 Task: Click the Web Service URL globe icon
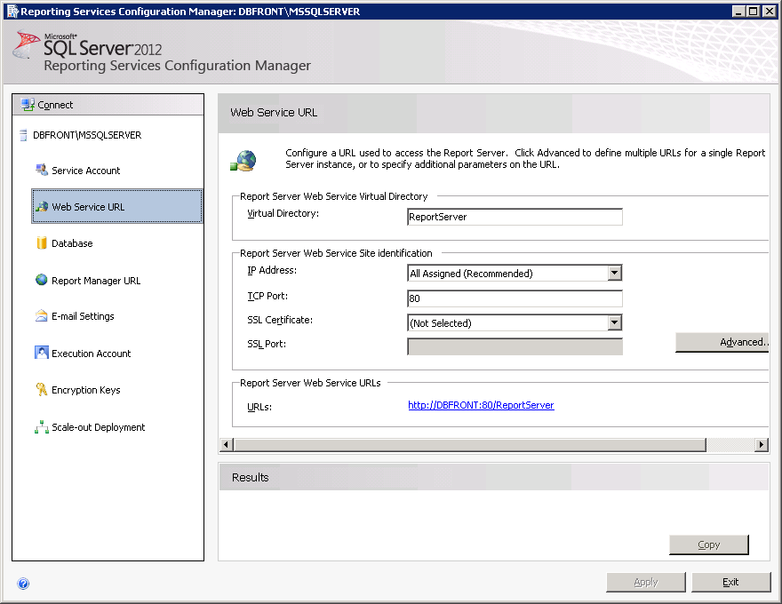point(42,206)
